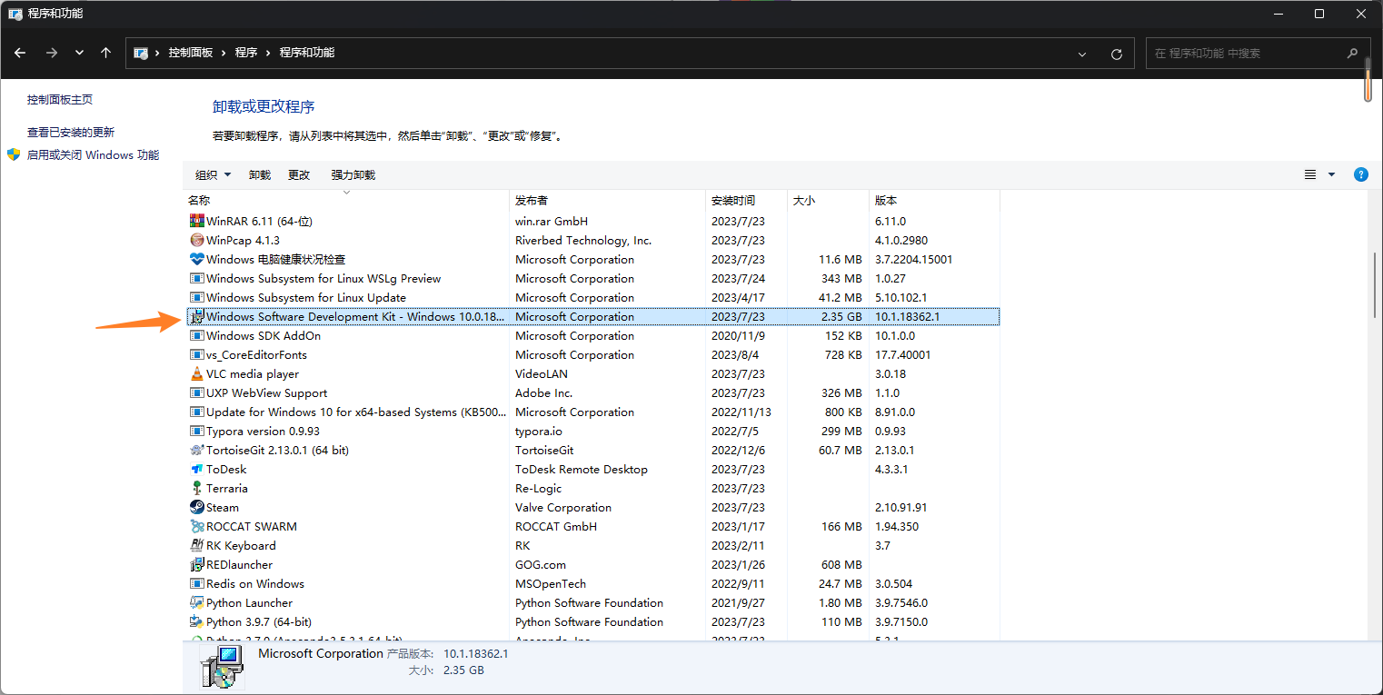Go forward with the forward arrow
This screenshot has width=1383, height=695.
coord(52,53)
